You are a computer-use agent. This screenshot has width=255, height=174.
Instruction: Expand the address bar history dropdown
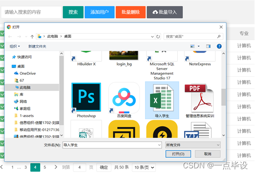pyautogui.click(x=152, y=37)
